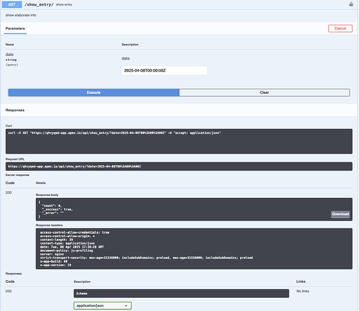
Task: Download the response body
Action: [340, 214]
